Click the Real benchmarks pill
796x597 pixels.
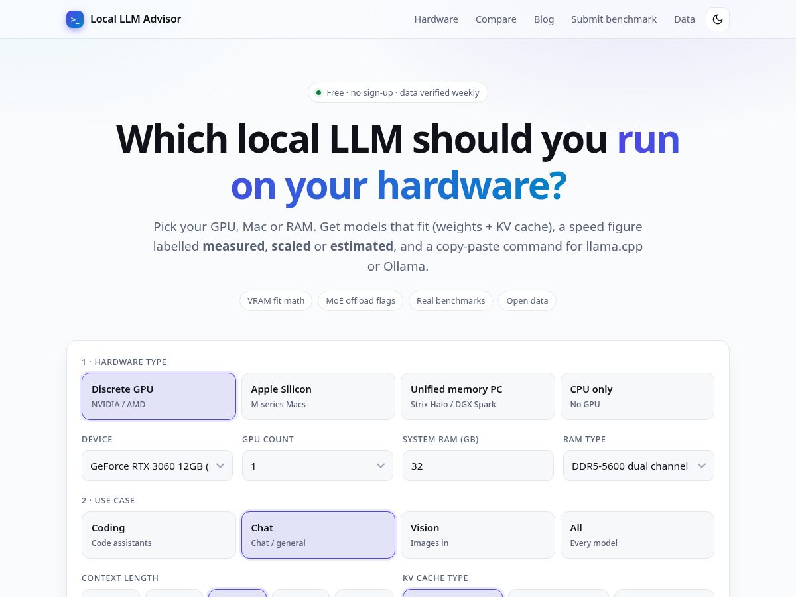pos(450,300)
